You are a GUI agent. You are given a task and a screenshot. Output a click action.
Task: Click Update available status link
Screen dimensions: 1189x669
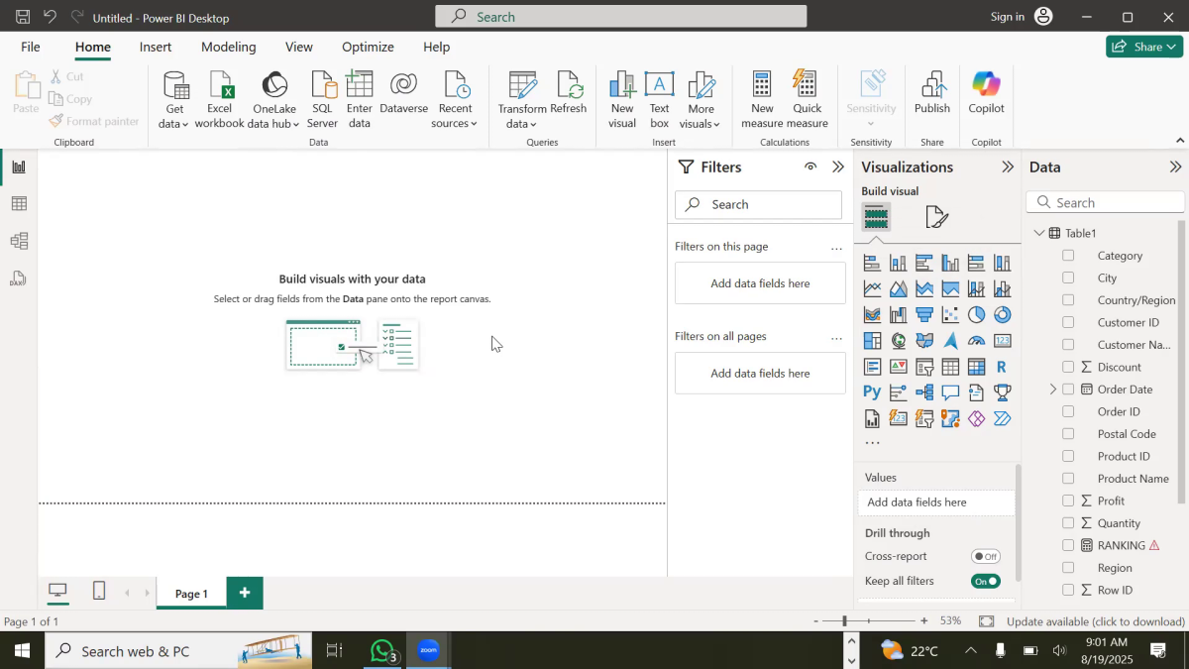pyautogui.click(x=1096, y=621)
